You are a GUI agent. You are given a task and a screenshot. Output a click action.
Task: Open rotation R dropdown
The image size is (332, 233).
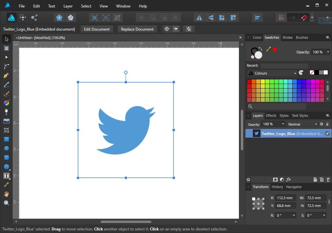(x=294, y=215)
